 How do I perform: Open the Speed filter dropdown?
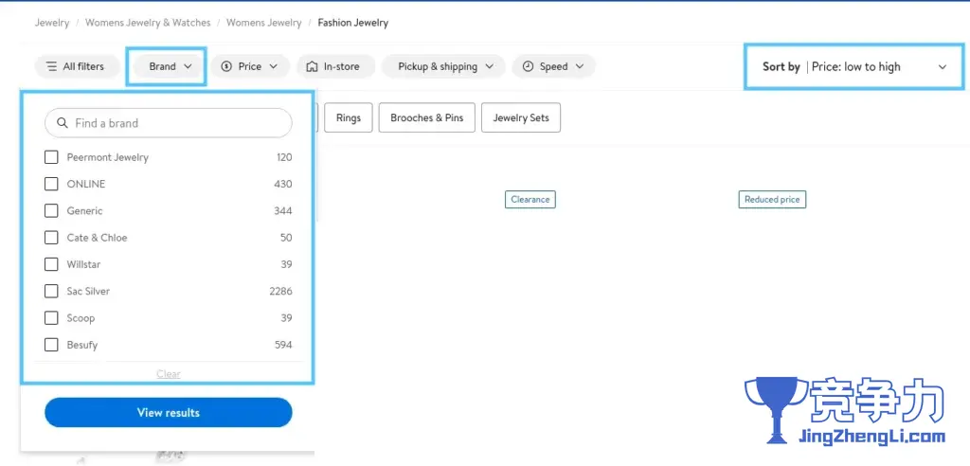553,66
